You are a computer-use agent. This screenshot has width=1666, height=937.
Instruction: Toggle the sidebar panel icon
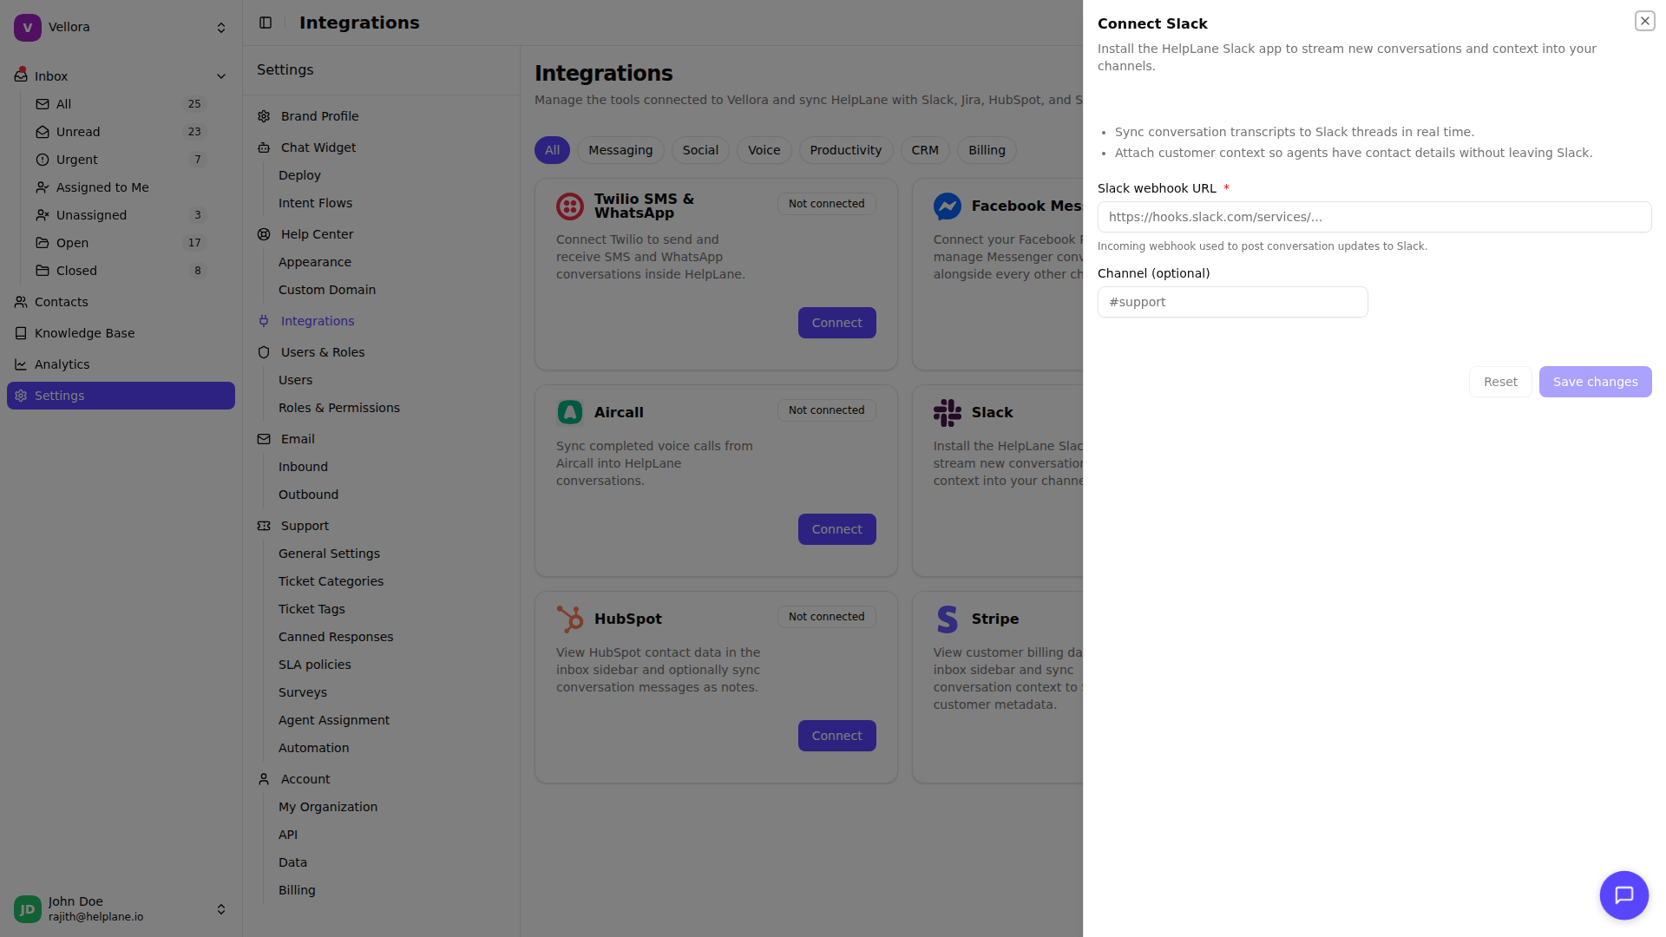tap(266, 23)
